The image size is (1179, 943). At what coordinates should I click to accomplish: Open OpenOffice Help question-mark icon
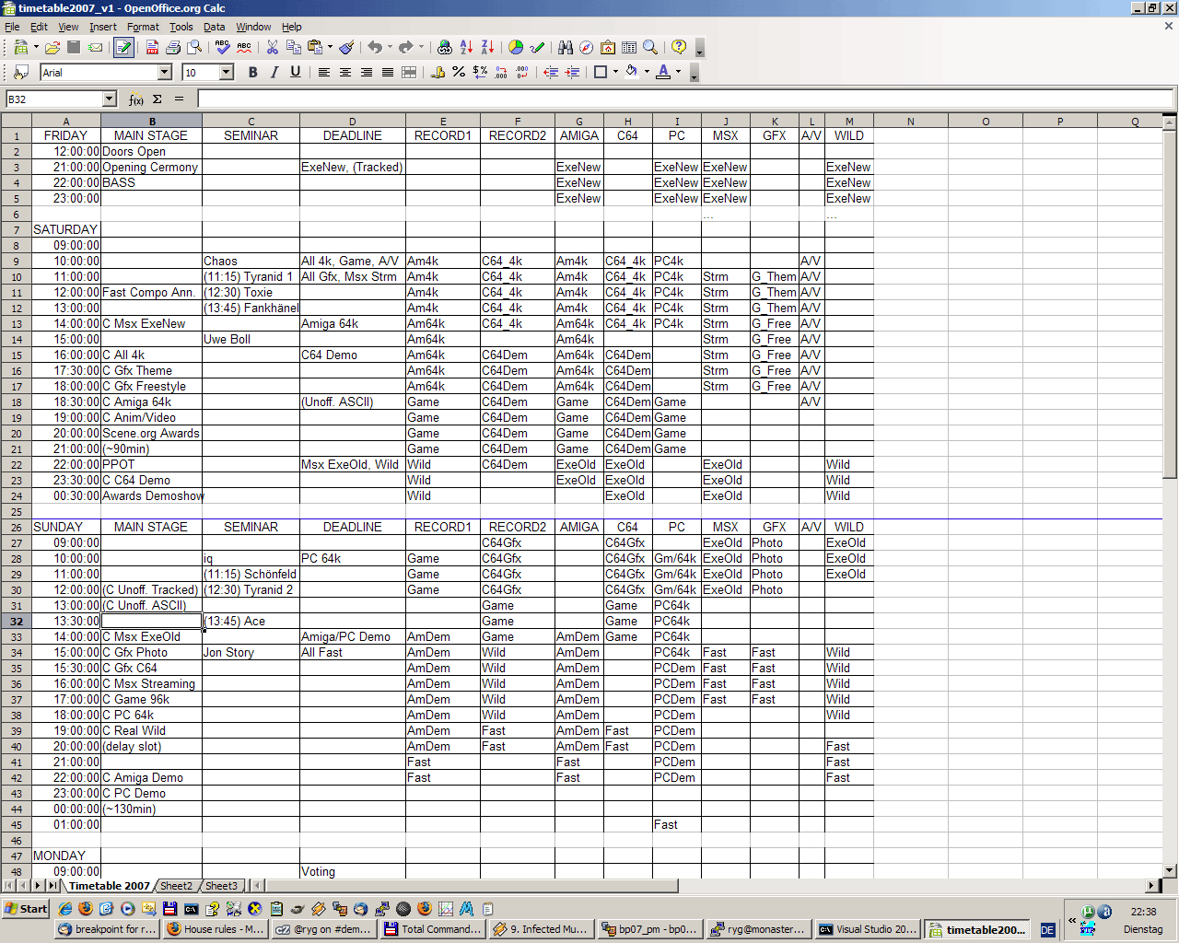[679, 47]
